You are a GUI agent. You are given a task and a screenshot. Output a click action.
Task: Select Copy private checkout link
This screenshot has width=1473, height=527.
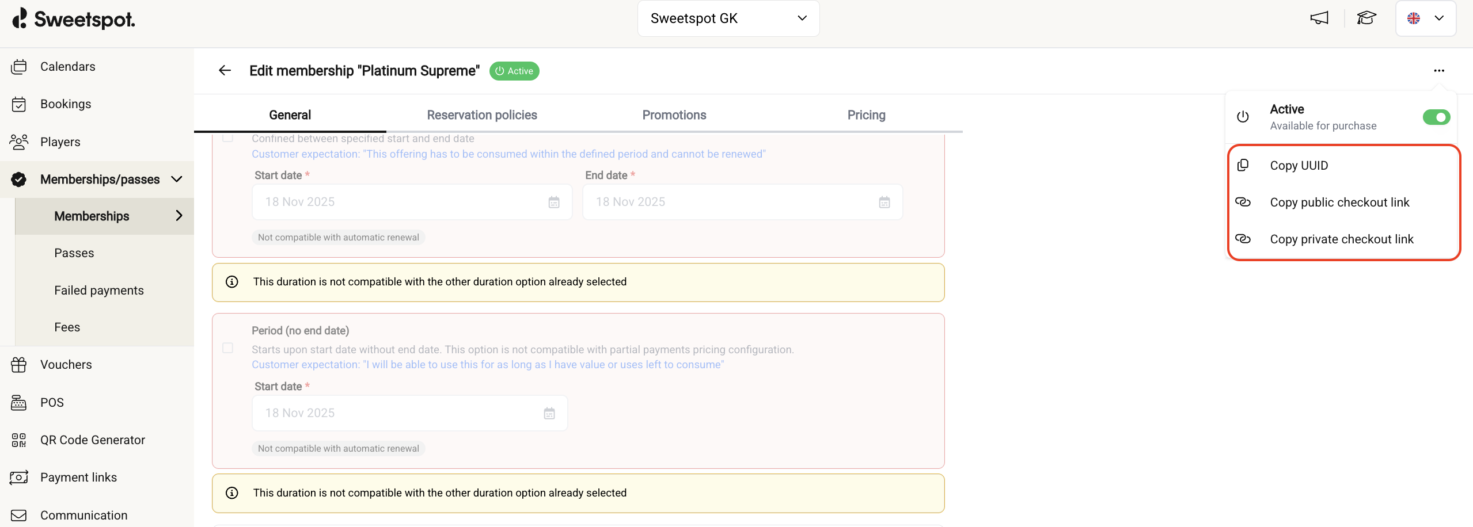pyautogui.click(x=1341, y=239)
